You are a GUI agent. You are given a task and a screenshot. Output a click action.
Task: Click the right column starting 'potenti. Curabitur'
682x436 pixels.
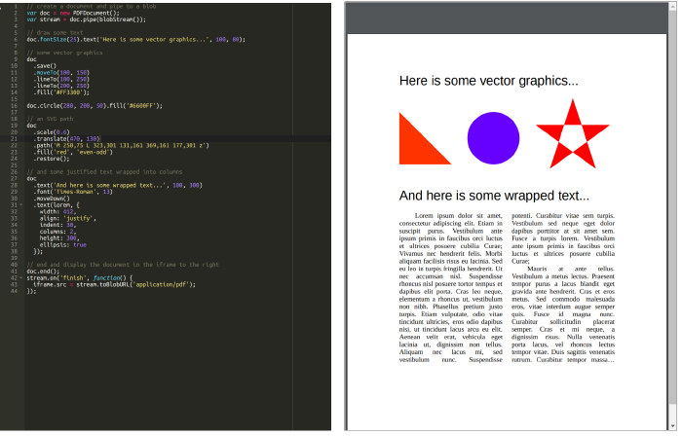563,287
